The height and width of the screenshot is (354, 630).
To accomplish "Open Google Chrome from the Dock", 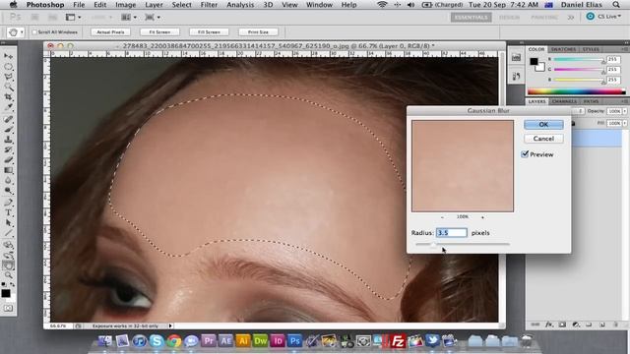I will [x=174, y=341].
